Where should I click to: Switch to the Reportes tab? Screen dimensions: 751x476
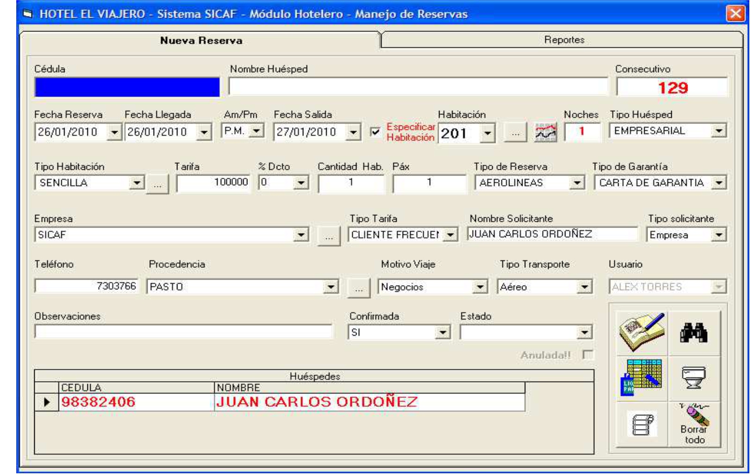tap(564, 40)
